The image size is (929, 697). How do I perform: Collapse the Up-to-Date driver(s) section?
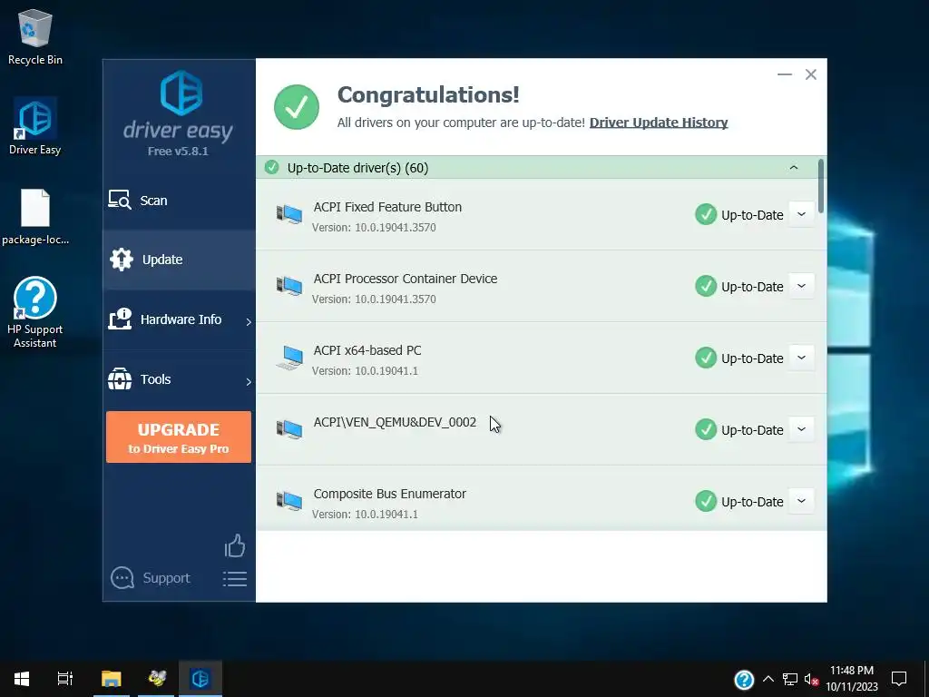[x=793, y=168]
